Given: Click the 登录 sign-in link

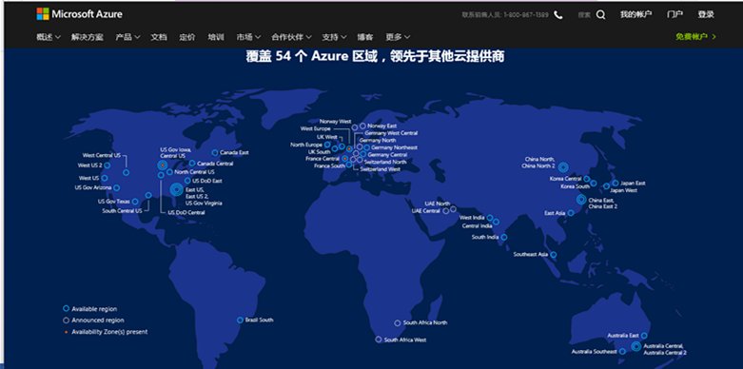Looking at the screenshot, I should coord(706,14).
